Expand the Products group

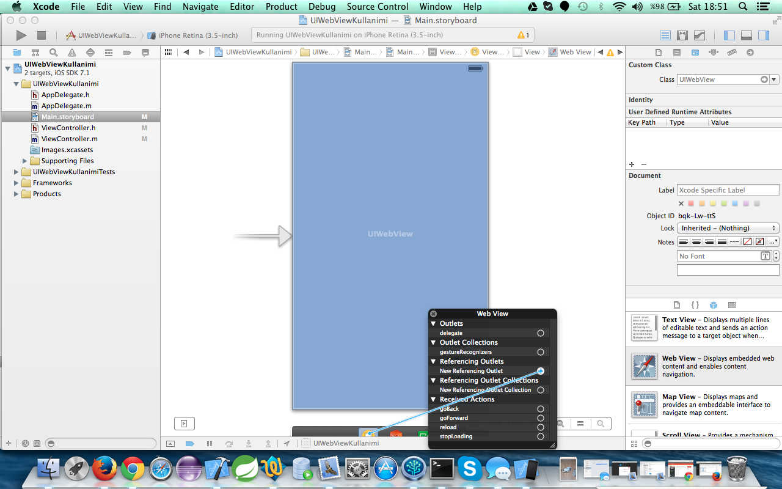click(x=16, y=194)
